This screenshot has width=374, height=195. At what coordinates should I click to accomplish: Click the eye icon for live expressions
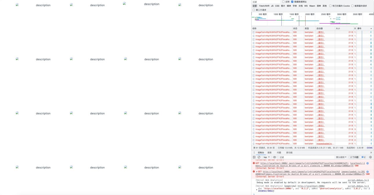(275, 157)
